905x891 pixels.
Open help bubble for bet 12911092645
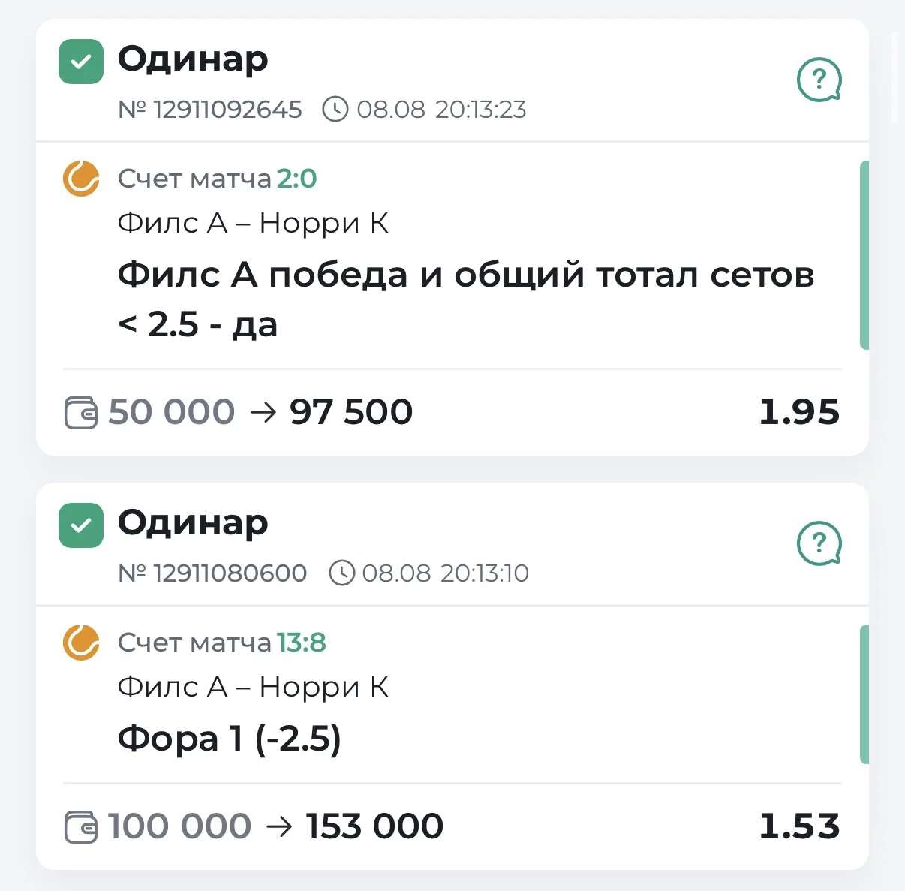coord(819,80)
